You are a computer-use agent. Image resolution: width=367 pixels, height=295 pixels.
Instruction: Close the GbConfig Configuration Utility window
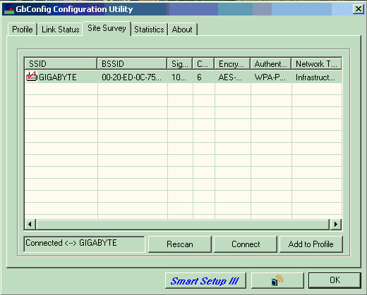tap(358, 9)
